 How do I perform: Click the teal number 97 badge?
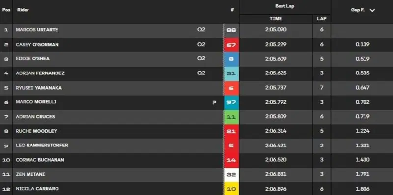231,102
